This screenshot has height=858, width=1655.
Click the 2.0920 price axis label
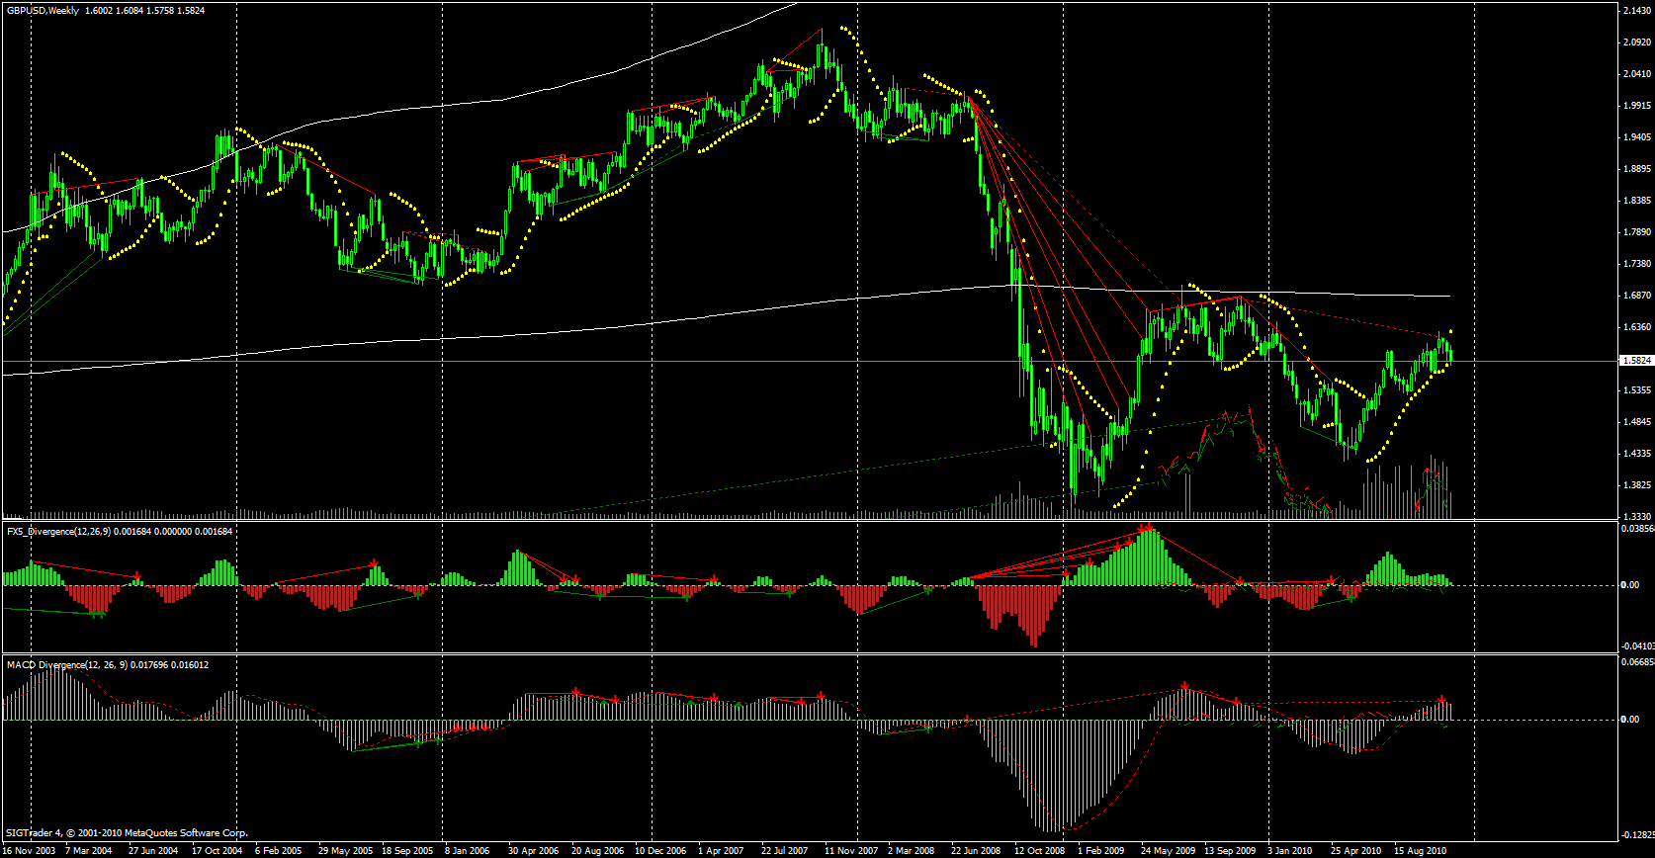click(1636, 43)
